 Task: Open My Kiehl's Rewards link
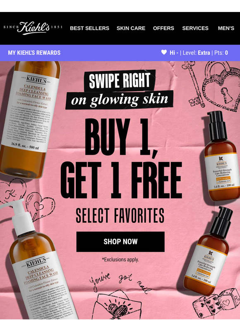pos(34,53)
